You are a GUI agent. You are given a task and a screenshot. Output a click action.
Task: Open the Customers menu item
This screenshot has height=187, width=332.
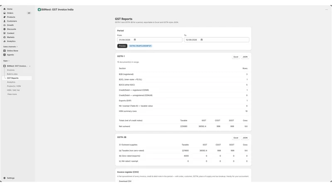point(12,21)
